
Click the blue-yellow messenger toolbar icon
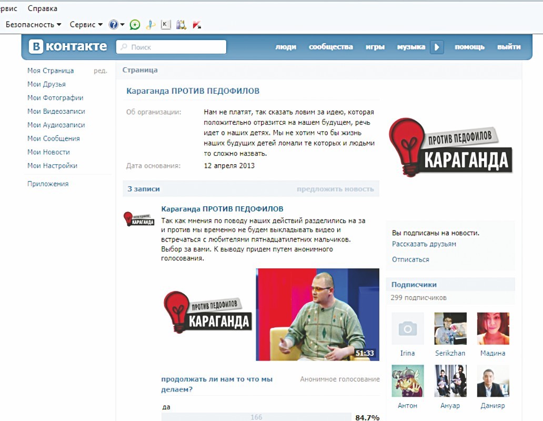150,25
